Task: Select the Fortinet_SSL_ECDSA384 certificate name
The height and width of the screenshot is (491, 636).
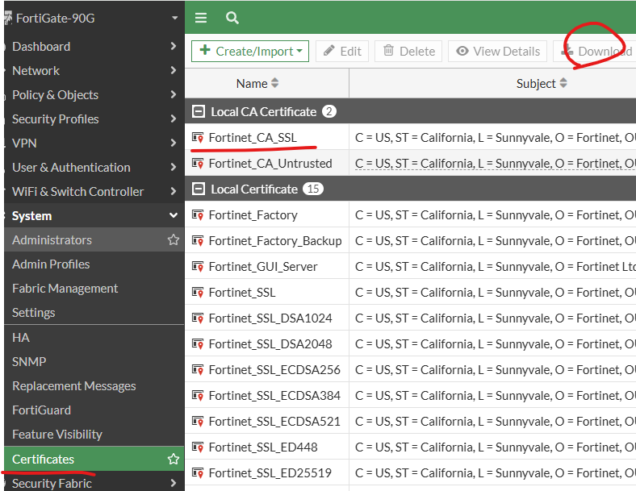Action: 274,395
